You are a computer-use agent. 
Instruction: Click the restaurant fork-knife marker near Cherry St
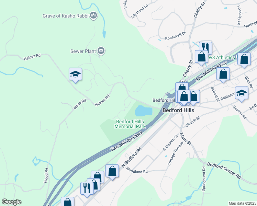coord(205,48)
